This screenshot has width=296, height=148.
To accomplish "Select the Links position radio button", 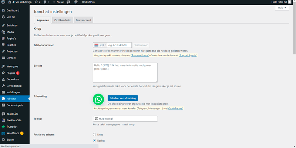I will (x=95, y=134).
